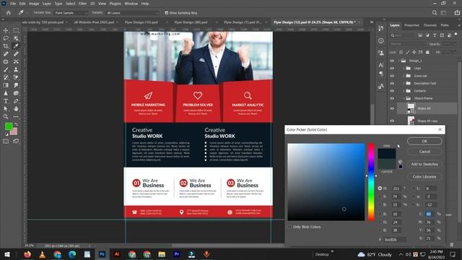Select the H (hue) radio button
The height and width of the screenshot is (260, 462).
click(380, 188)
